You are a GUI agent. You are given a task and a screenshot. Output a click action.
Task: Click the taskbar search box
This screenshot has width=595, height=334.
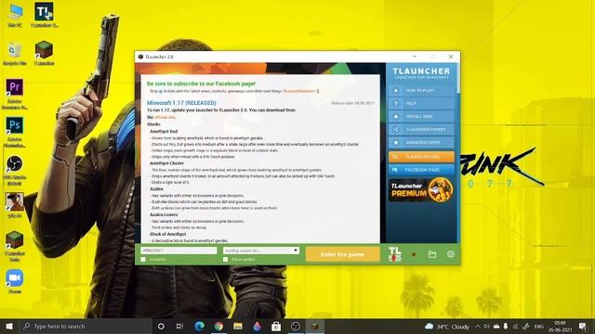tap(86, 326)
